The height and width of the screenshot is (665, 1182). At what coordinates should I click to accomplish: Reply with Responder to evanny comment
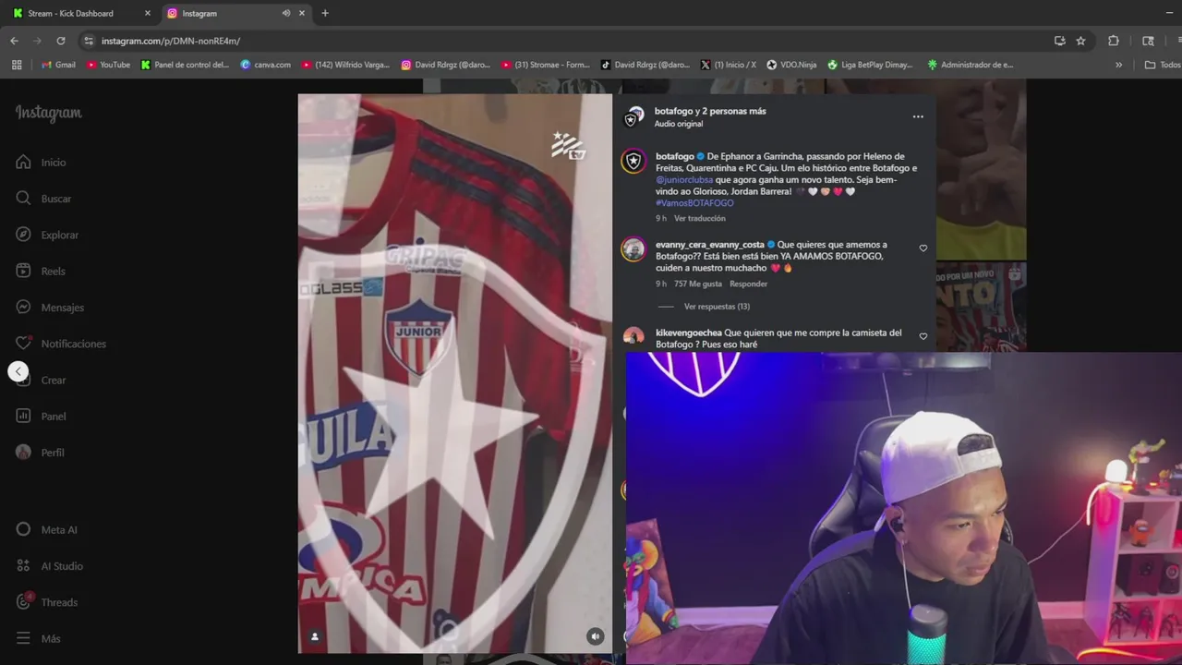pos(749,284)
